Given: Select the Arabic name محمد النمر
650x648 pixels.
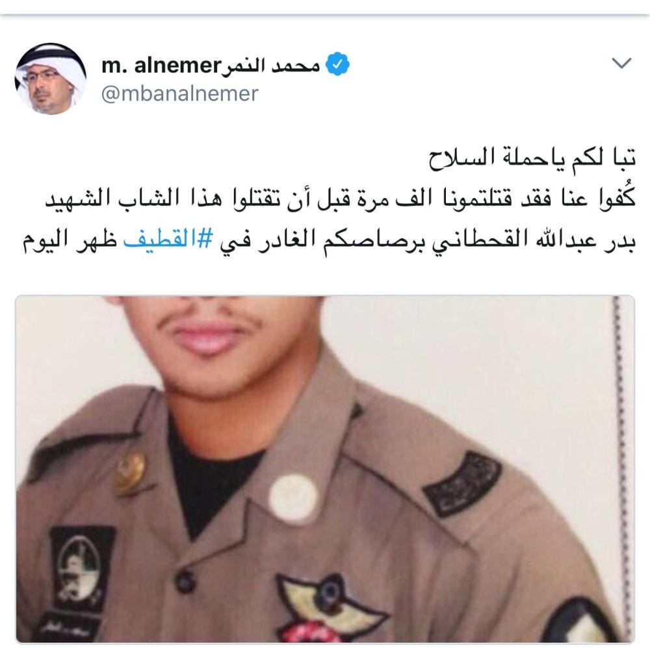Looking at the screenshot, I should click(271, 65).
